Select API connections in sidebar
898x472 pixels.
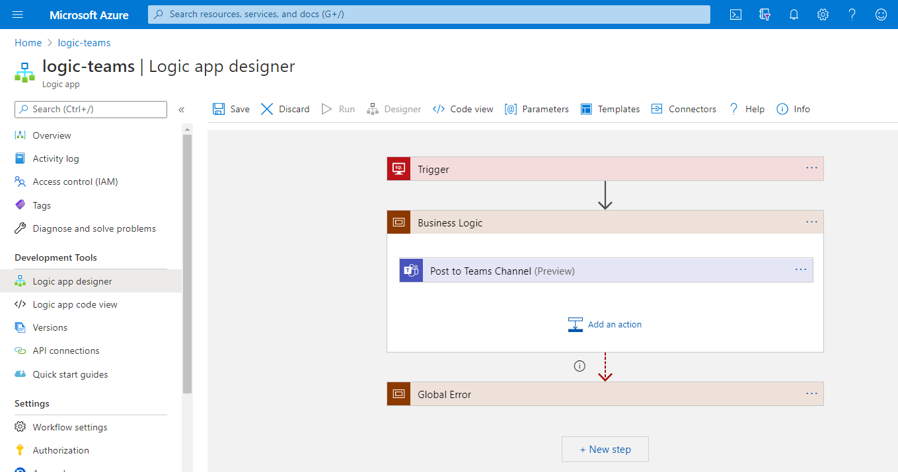(66, 351)
